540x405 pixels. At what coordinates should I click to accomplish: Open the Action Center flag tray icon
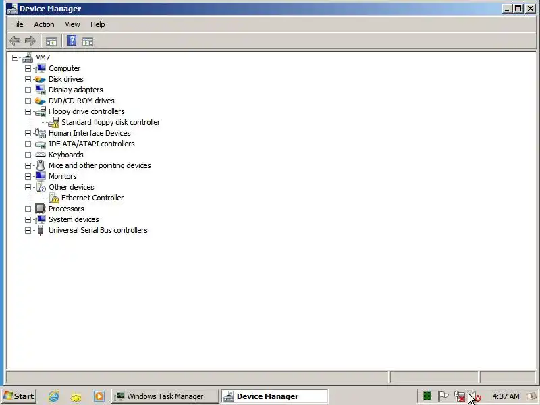pyautogui.click(x=443, y=396)
